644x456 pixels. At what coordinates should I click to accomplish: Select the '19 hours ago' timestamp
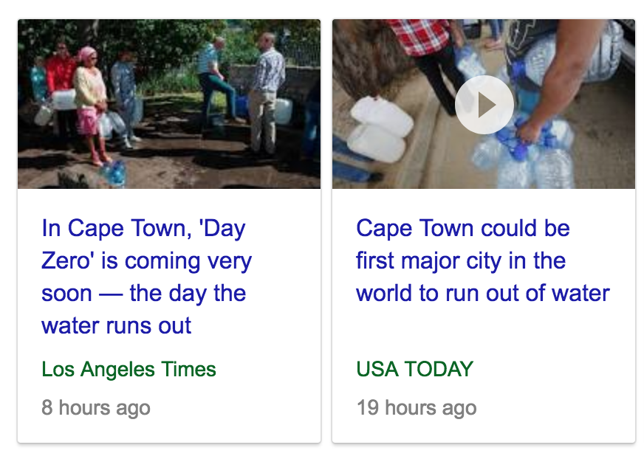pos(417,407)
